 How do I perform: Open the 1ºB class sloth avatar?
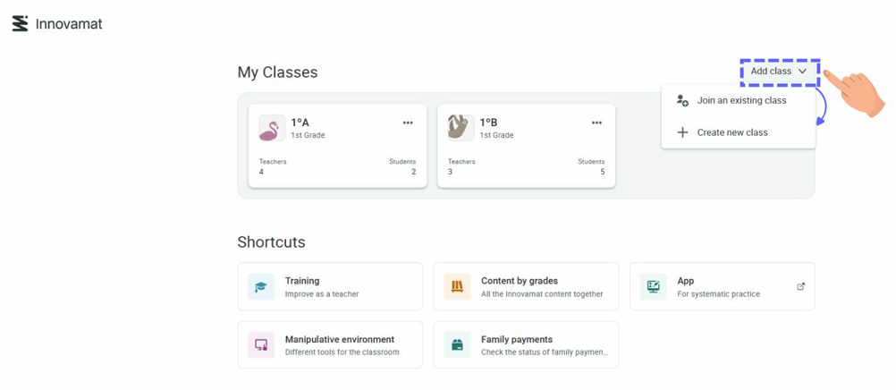[461, 128]
